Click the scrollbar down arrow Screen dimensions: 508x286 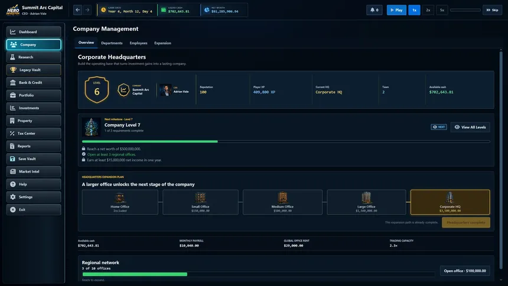(x=501, y=279)
